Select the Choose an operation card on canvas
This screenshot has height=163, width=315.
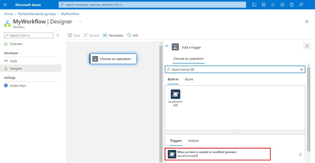[113, 59]
